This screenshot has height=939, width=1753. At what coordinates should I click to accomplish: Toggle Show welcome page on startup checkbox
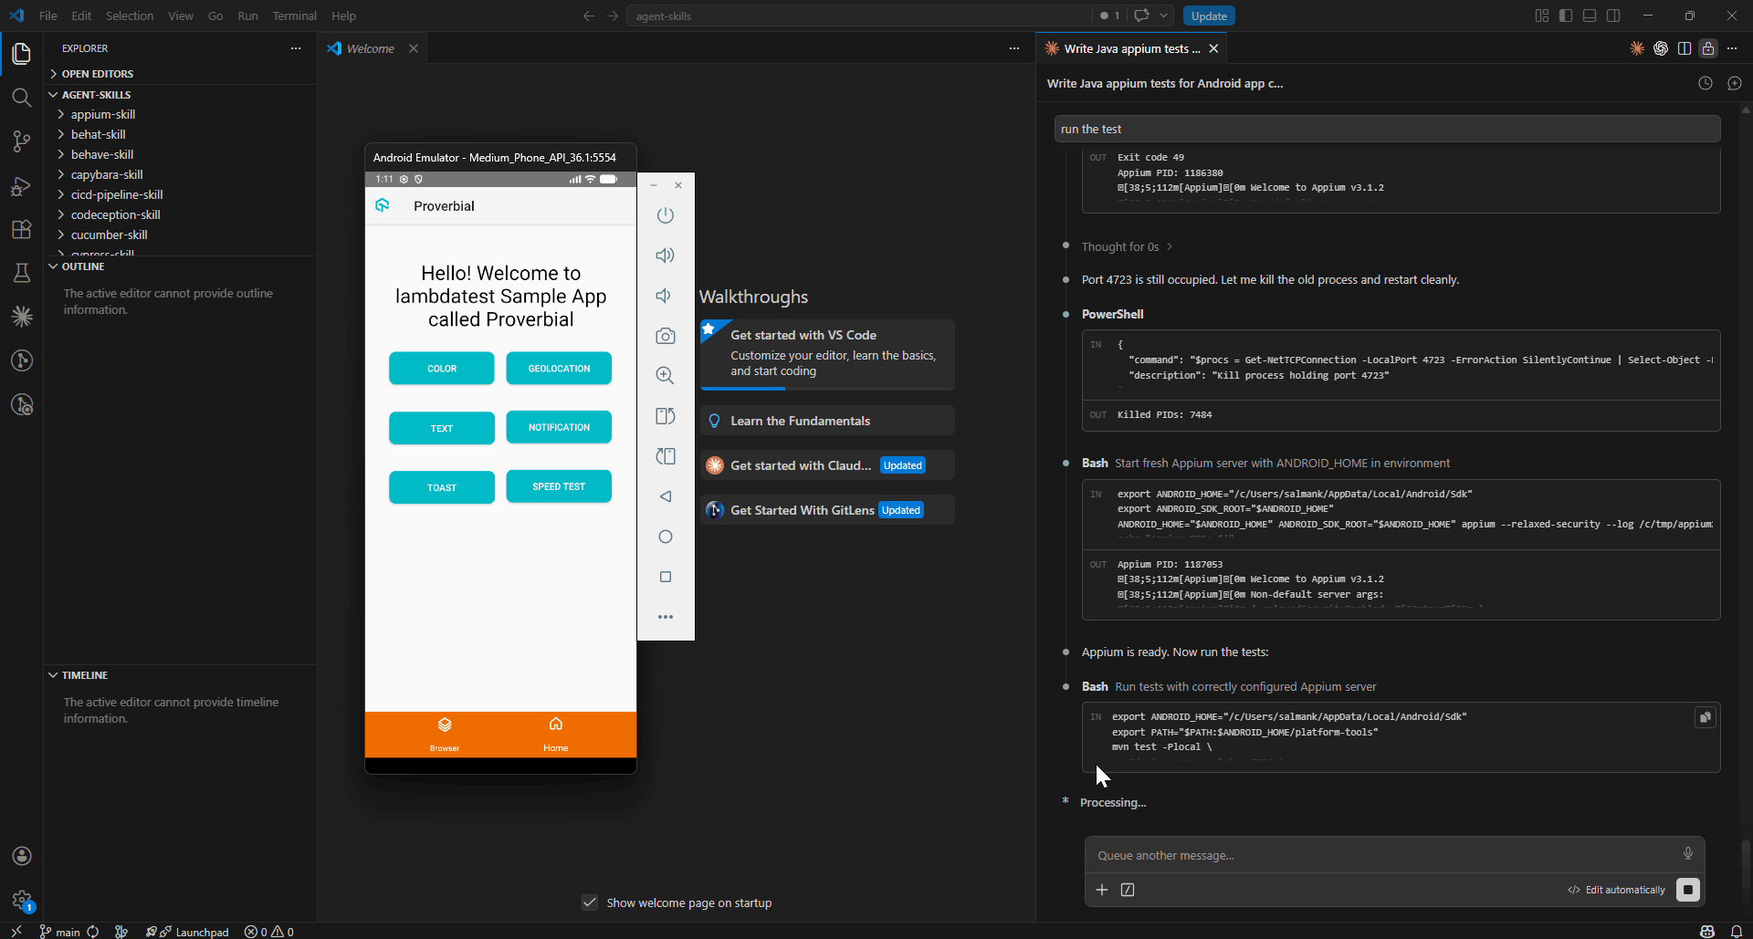[x=590, y=902]
